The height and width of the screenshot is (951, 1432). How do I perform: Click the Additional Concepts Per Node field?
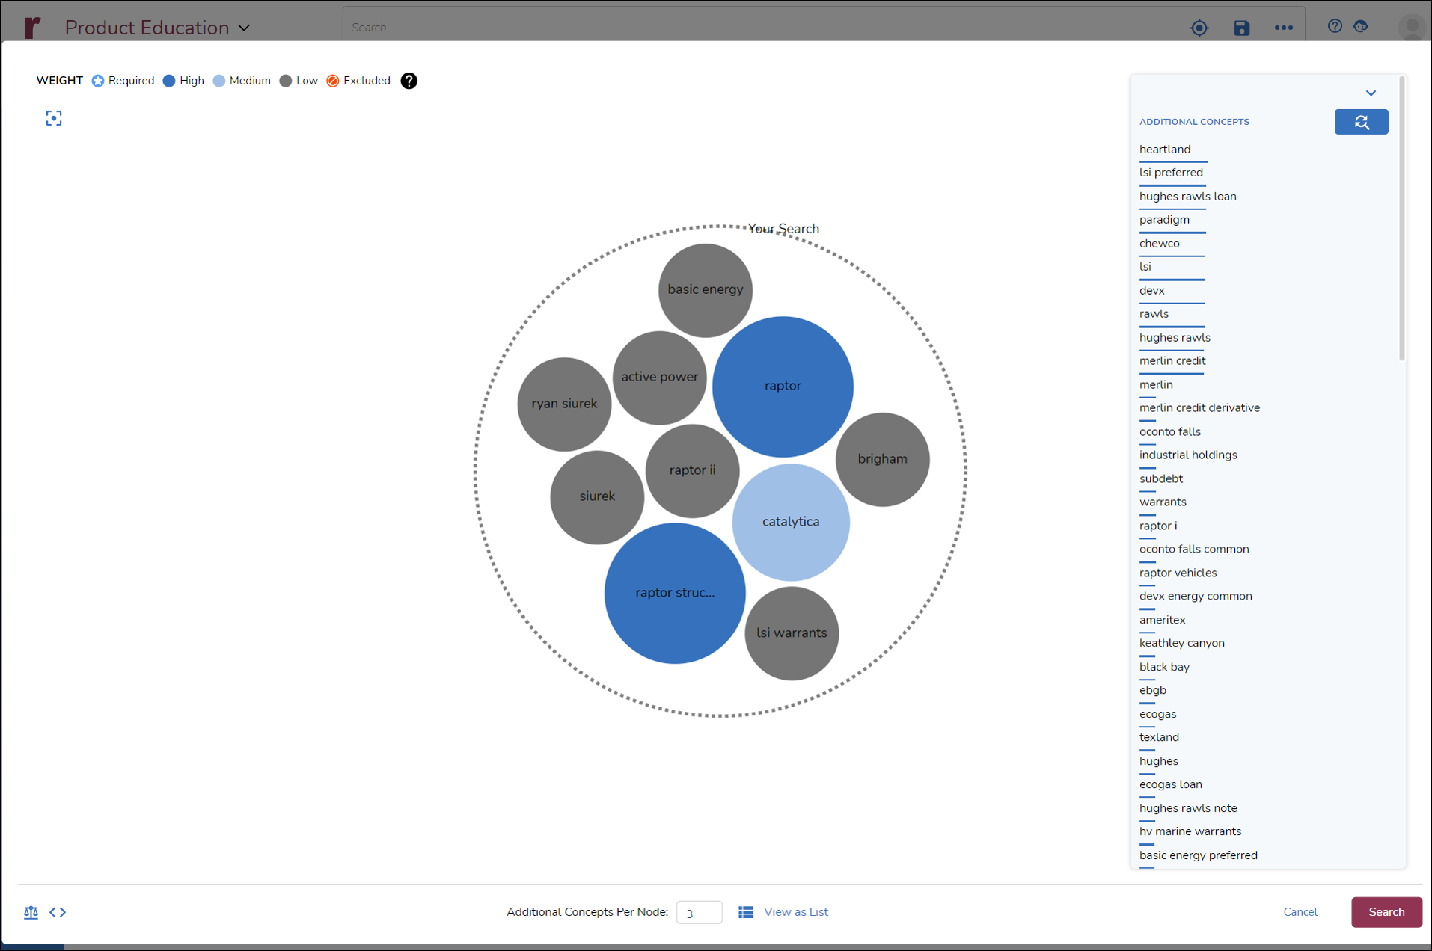point(699,913)
